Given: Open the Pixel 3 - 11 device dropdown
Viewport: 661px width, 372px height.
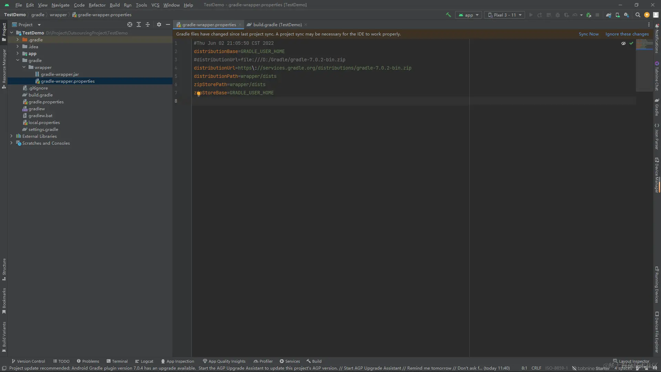Looking at the screenshot, I should click(x=504, y=15).
